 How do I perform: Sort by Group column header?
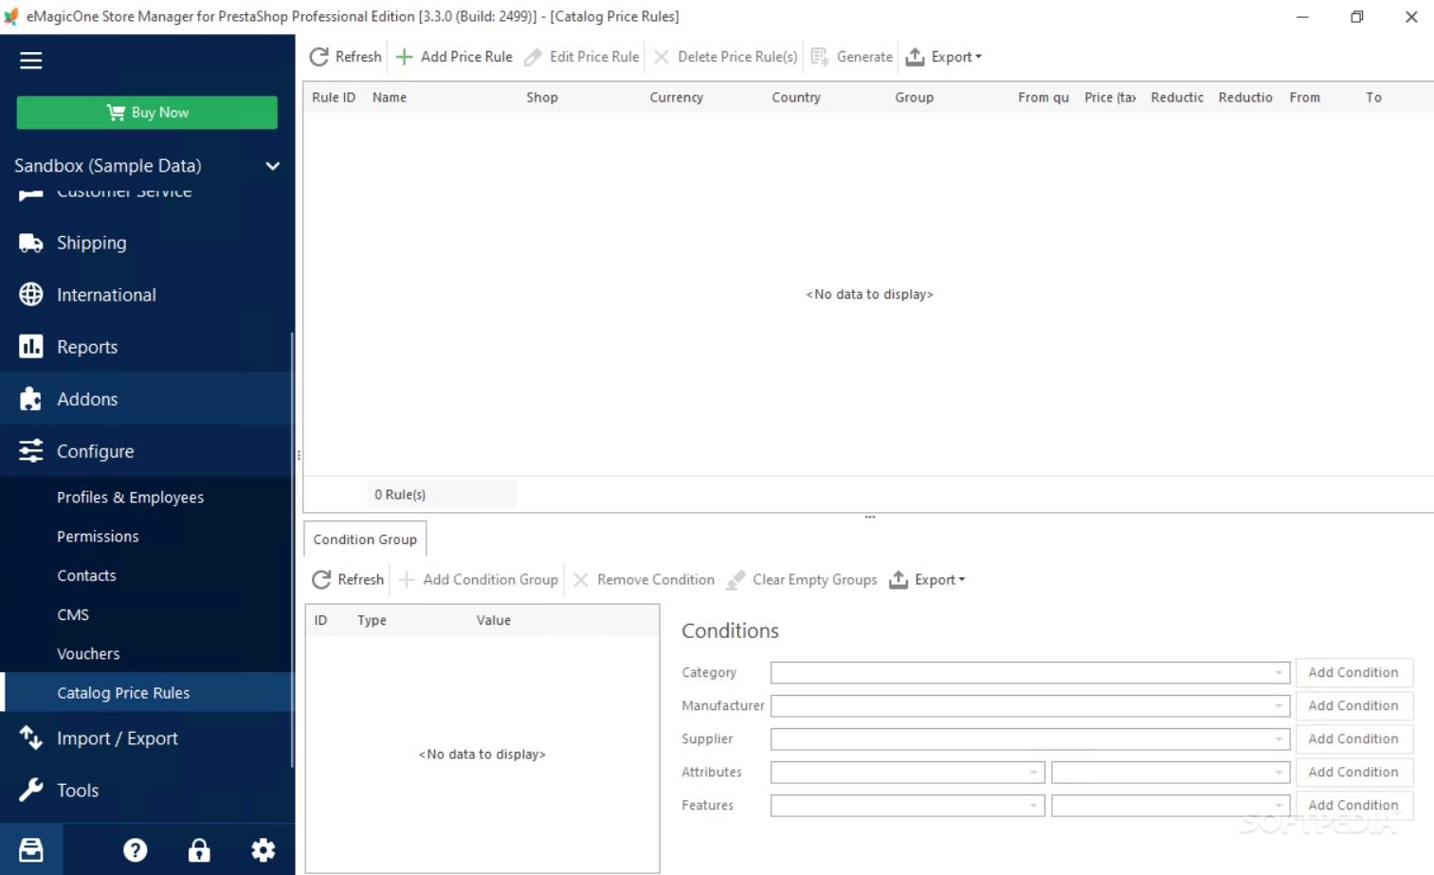[x=915, y=98]
